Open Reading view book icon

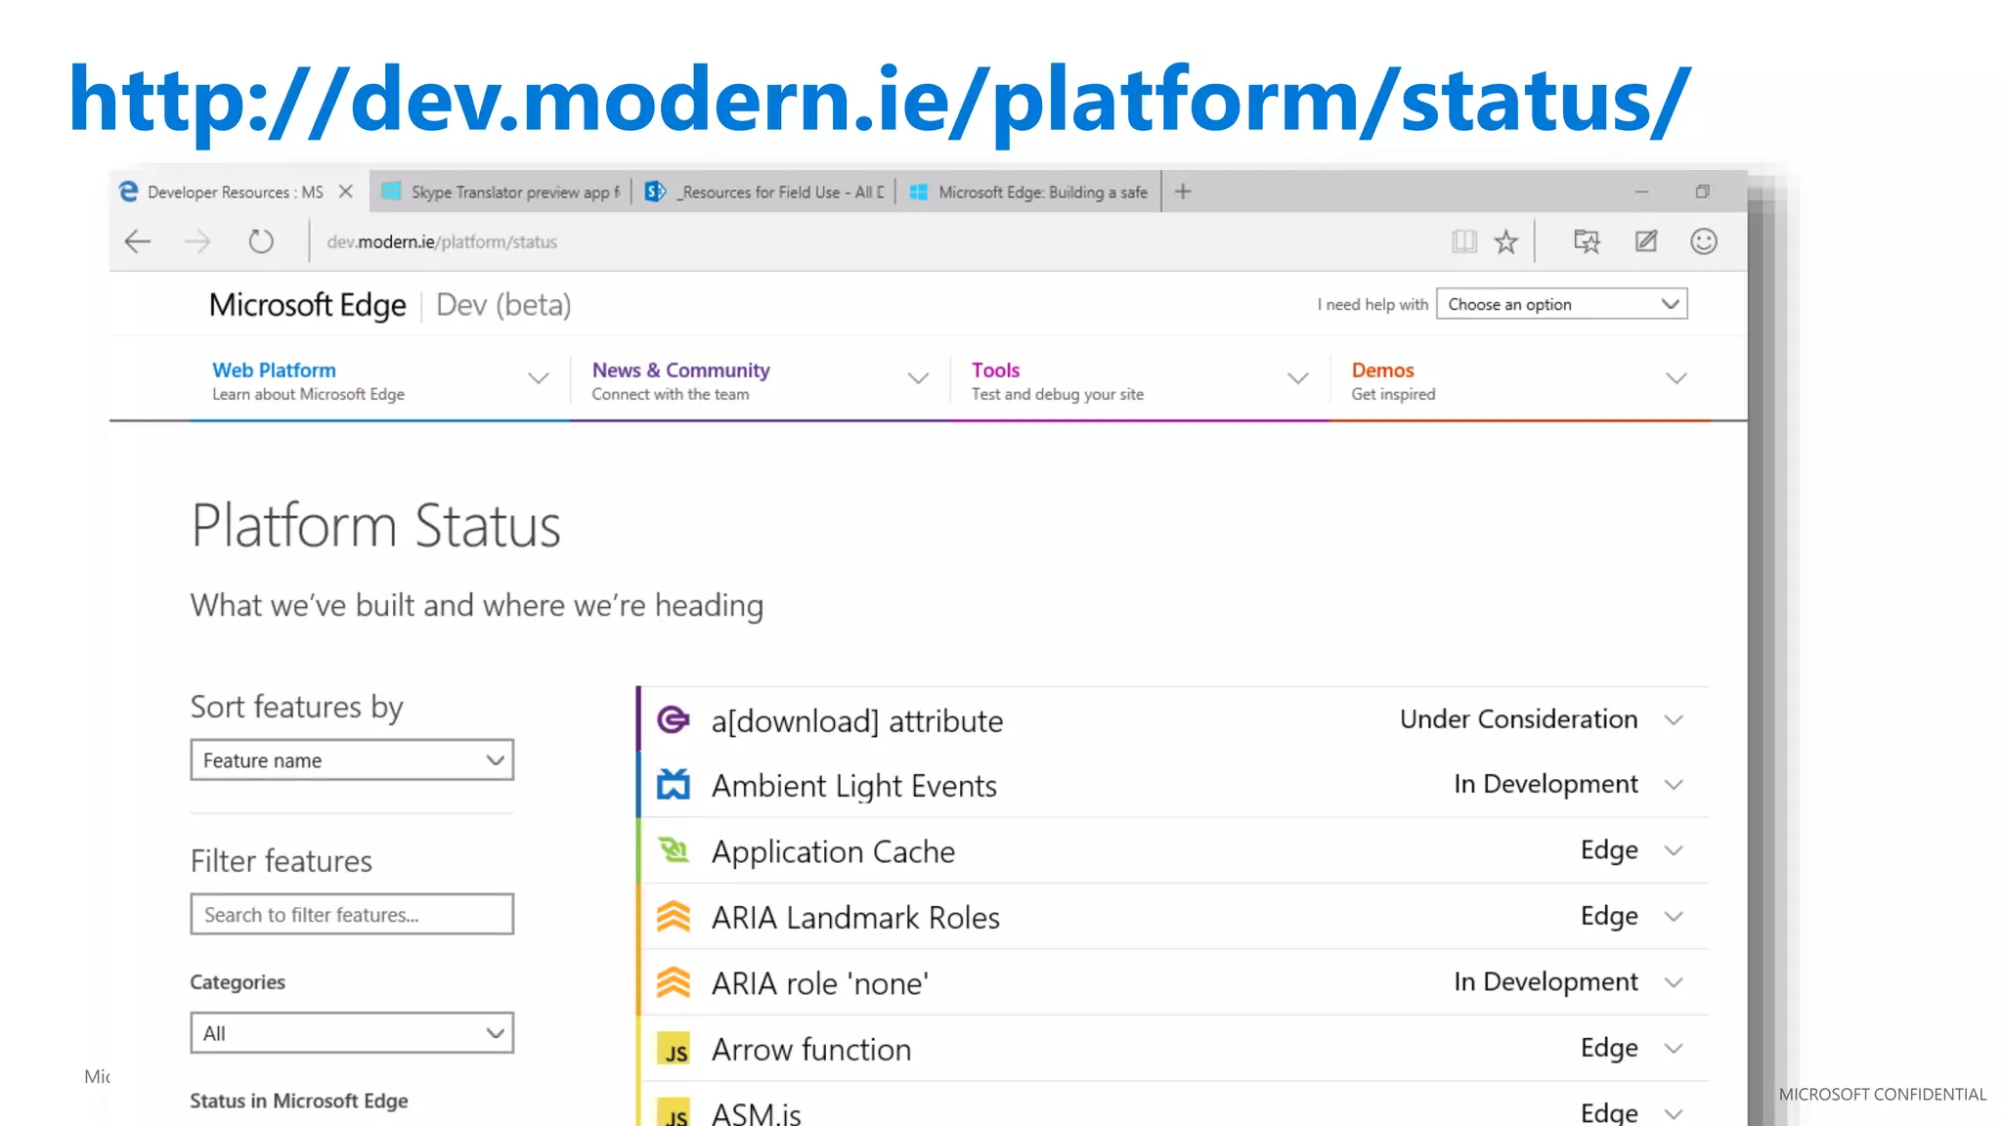pyautogui.click(x=1464, y=241)
